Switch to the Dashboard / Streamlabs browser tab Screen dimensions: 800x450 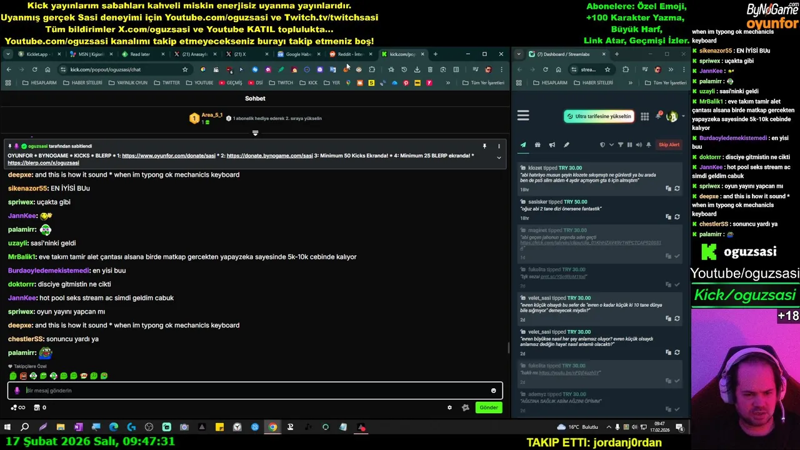pyautogui.click(x=567, y=54)
